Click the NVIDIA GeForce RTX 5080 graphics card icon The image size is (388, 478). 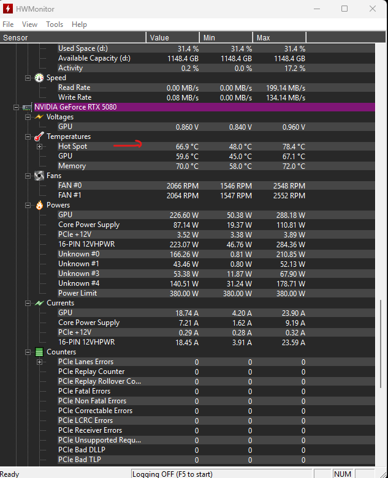tap(27, 107)
